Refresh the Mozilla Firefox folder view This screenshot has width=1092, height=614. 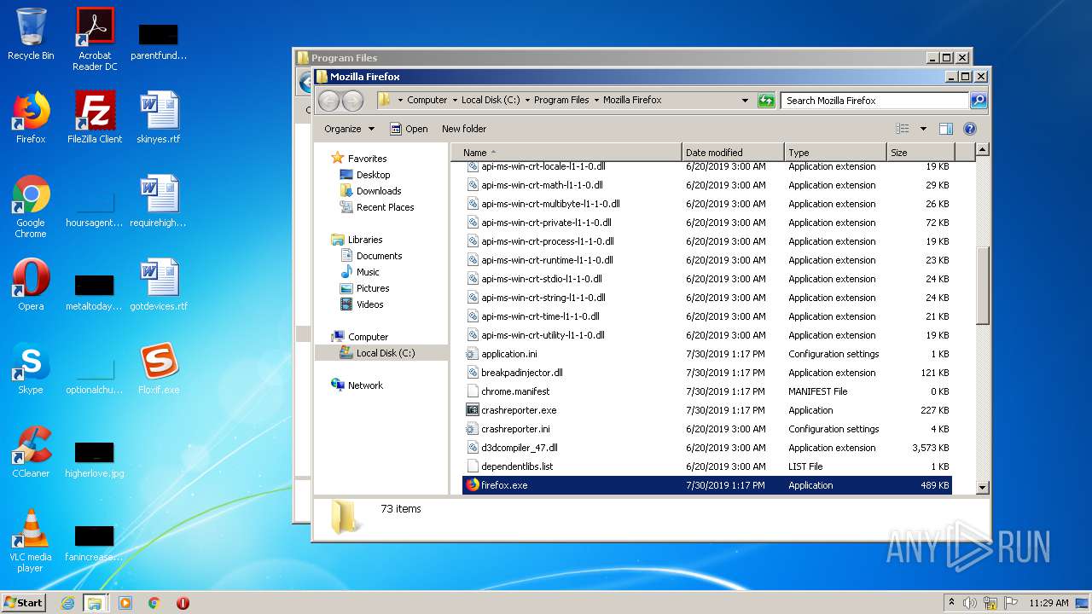point(766,100)
